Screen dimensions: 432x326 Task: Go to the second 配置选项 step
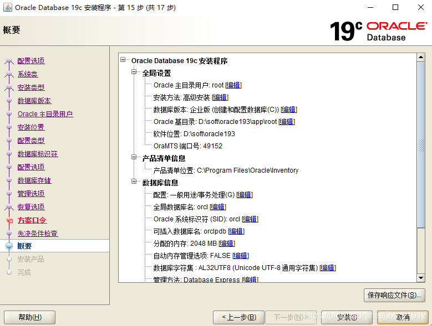31,167
